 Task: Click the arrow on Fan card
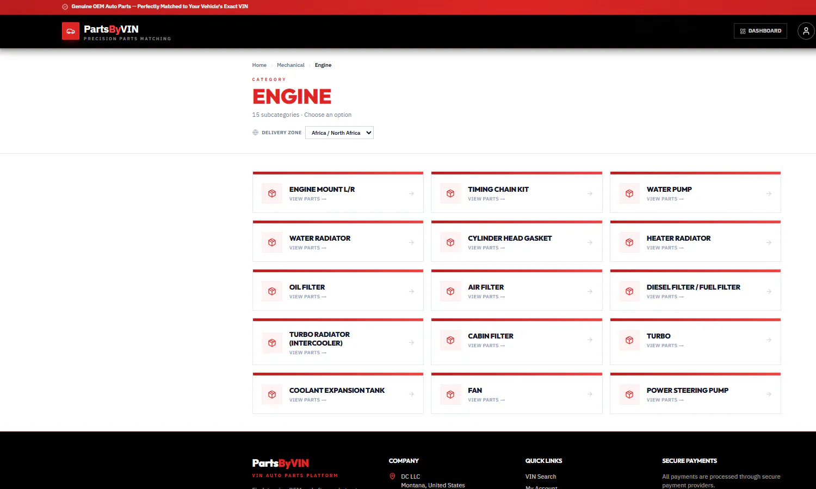[590, 394]
